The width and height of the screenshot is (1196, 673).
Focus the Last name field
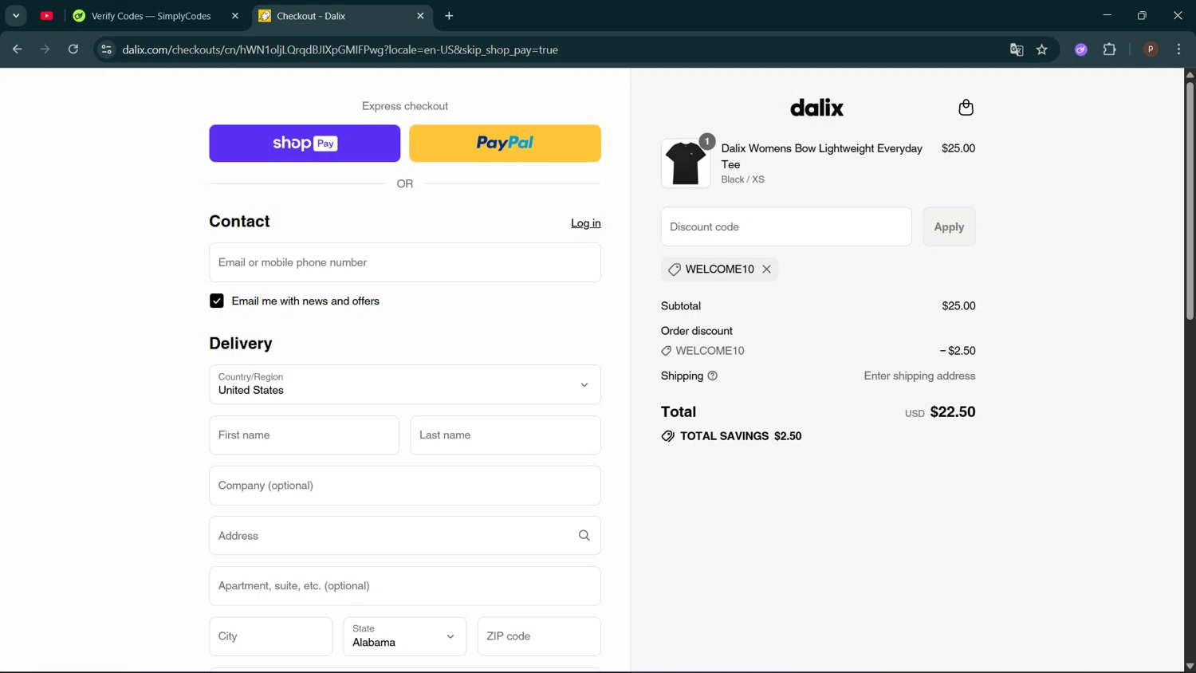click(x=506, y=435)
